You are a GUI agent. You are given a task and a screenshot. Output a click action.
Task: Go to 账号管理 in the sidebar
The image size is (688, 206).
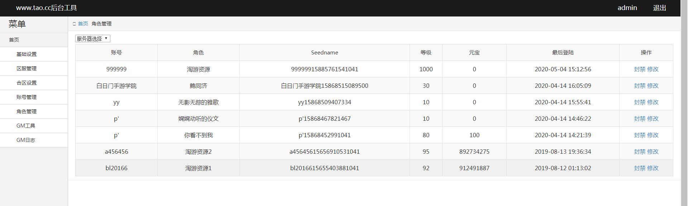pos(27,97)
